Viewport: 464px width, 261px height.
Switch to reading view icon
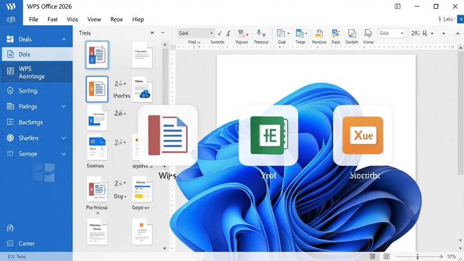tap(387, 256)
